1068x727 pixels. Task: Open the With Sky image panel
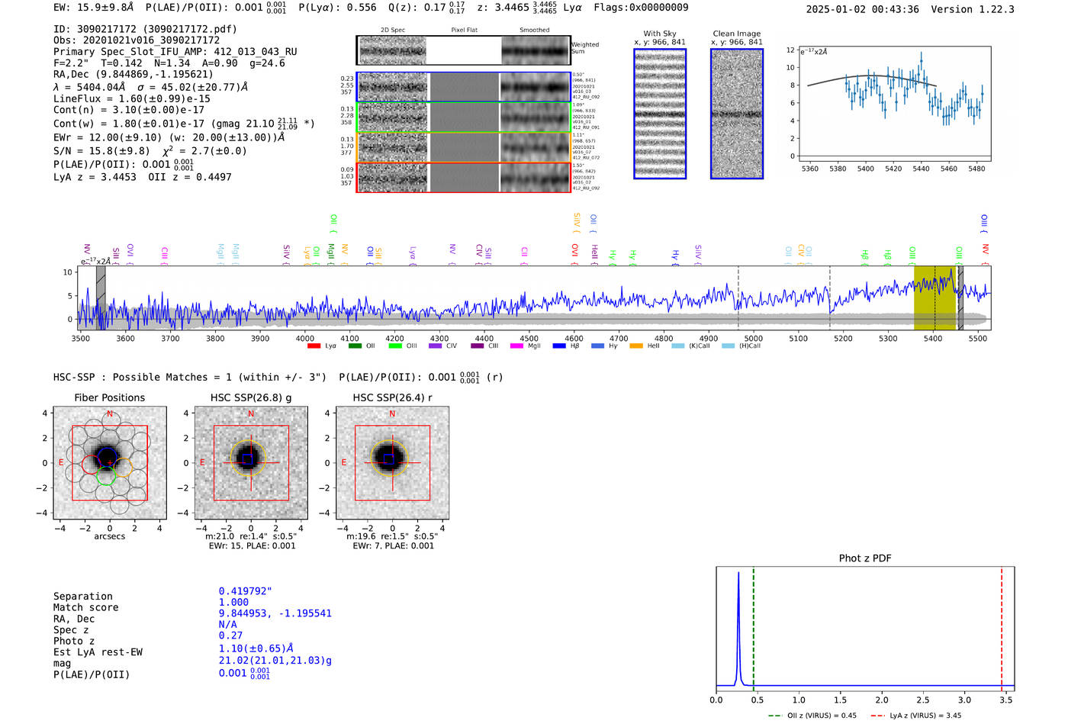coord(660,114)
